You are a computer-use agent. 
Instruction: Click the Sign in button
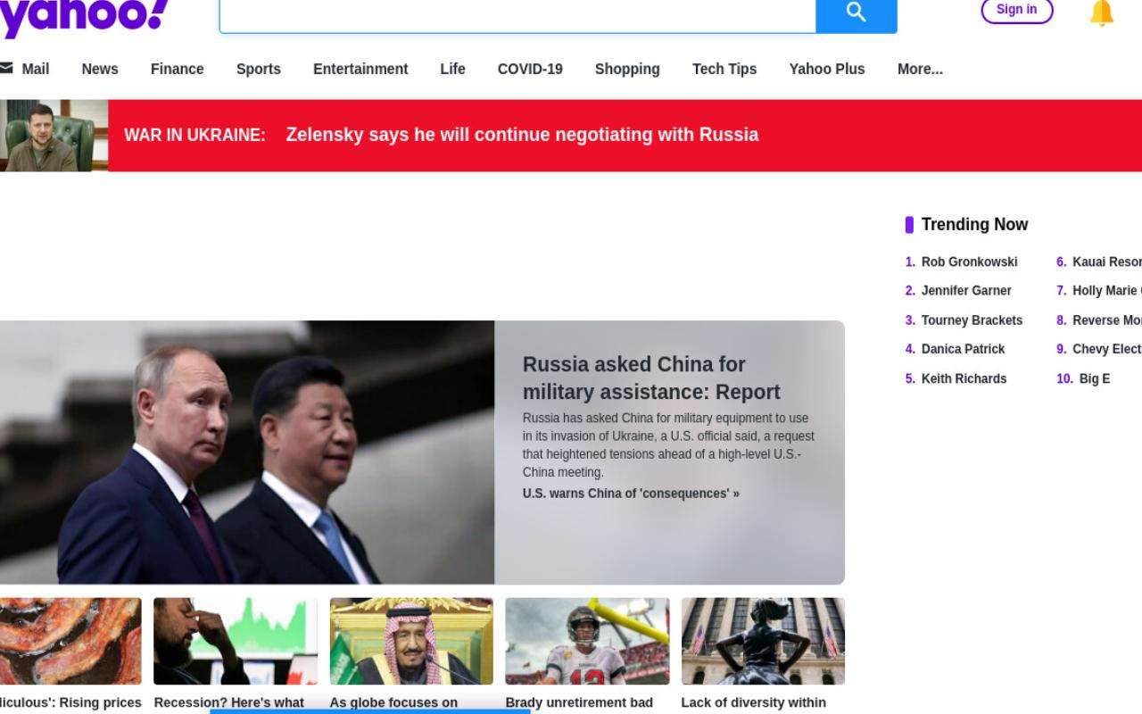click(x=1017, y=10)
